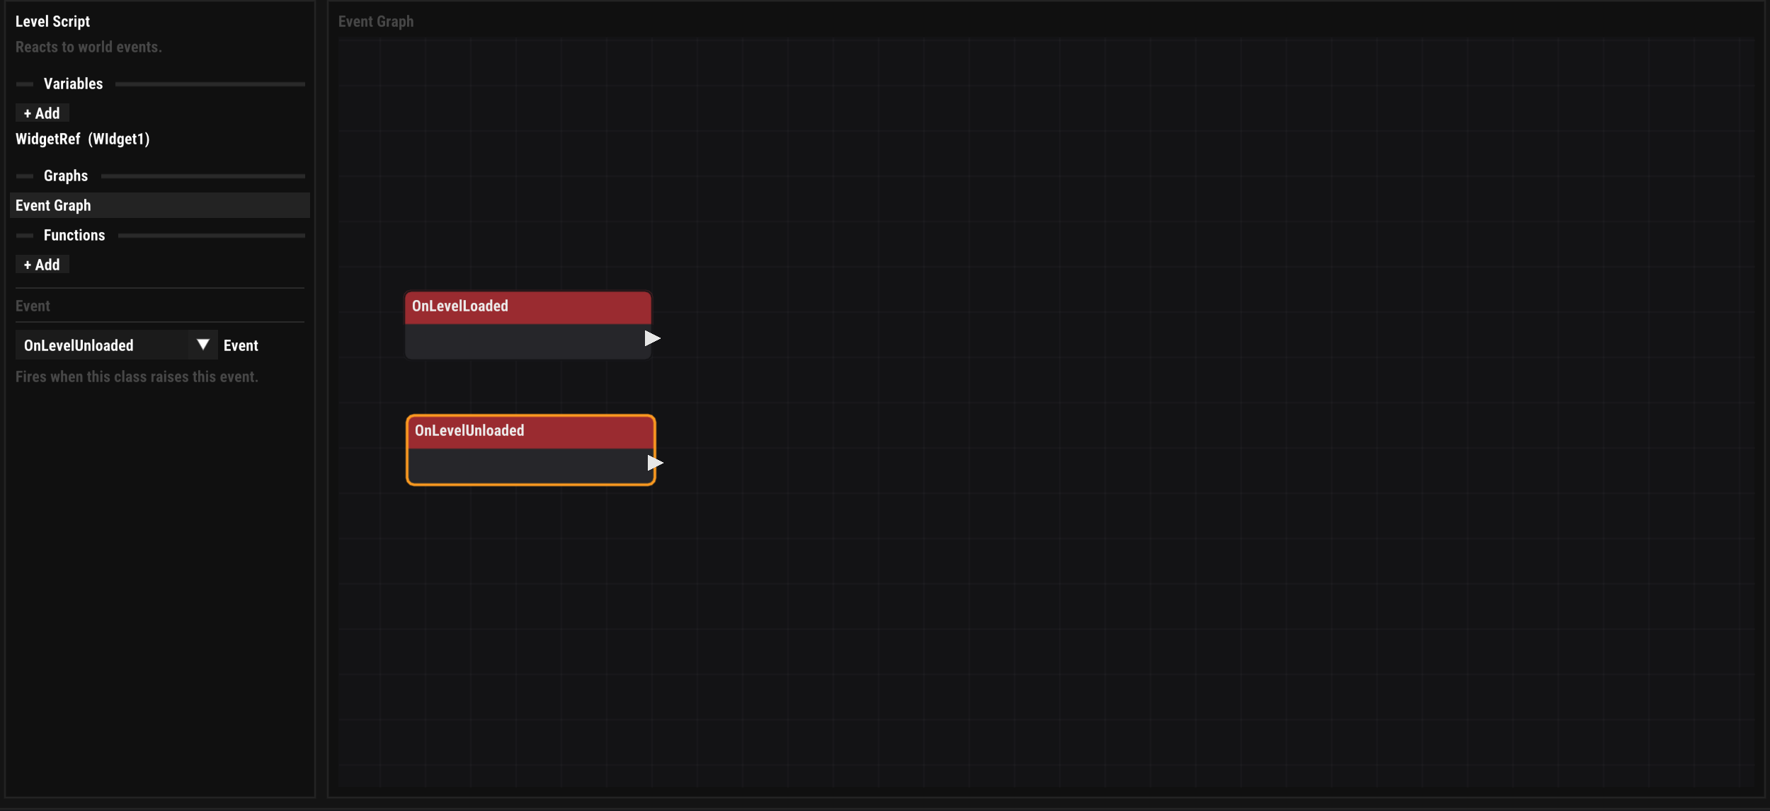Screen dimensions: 1770x811
Task: Click the Event section label
Action: (33, 306)
